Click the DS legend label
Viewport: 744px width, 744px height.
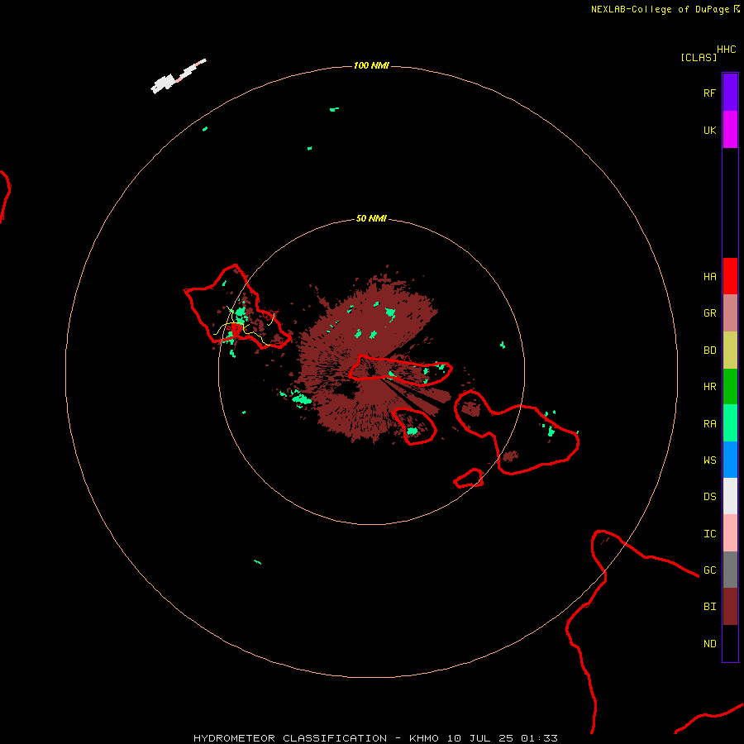[709, 496]
